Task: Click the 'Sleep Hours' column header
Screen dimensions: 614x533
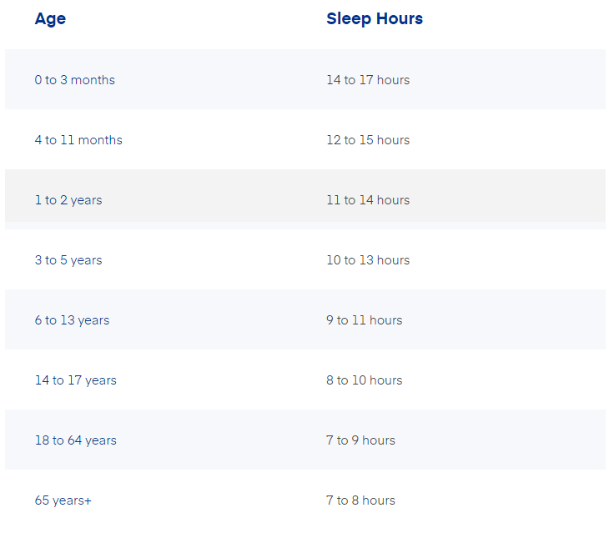Action: tap(375, 19)
